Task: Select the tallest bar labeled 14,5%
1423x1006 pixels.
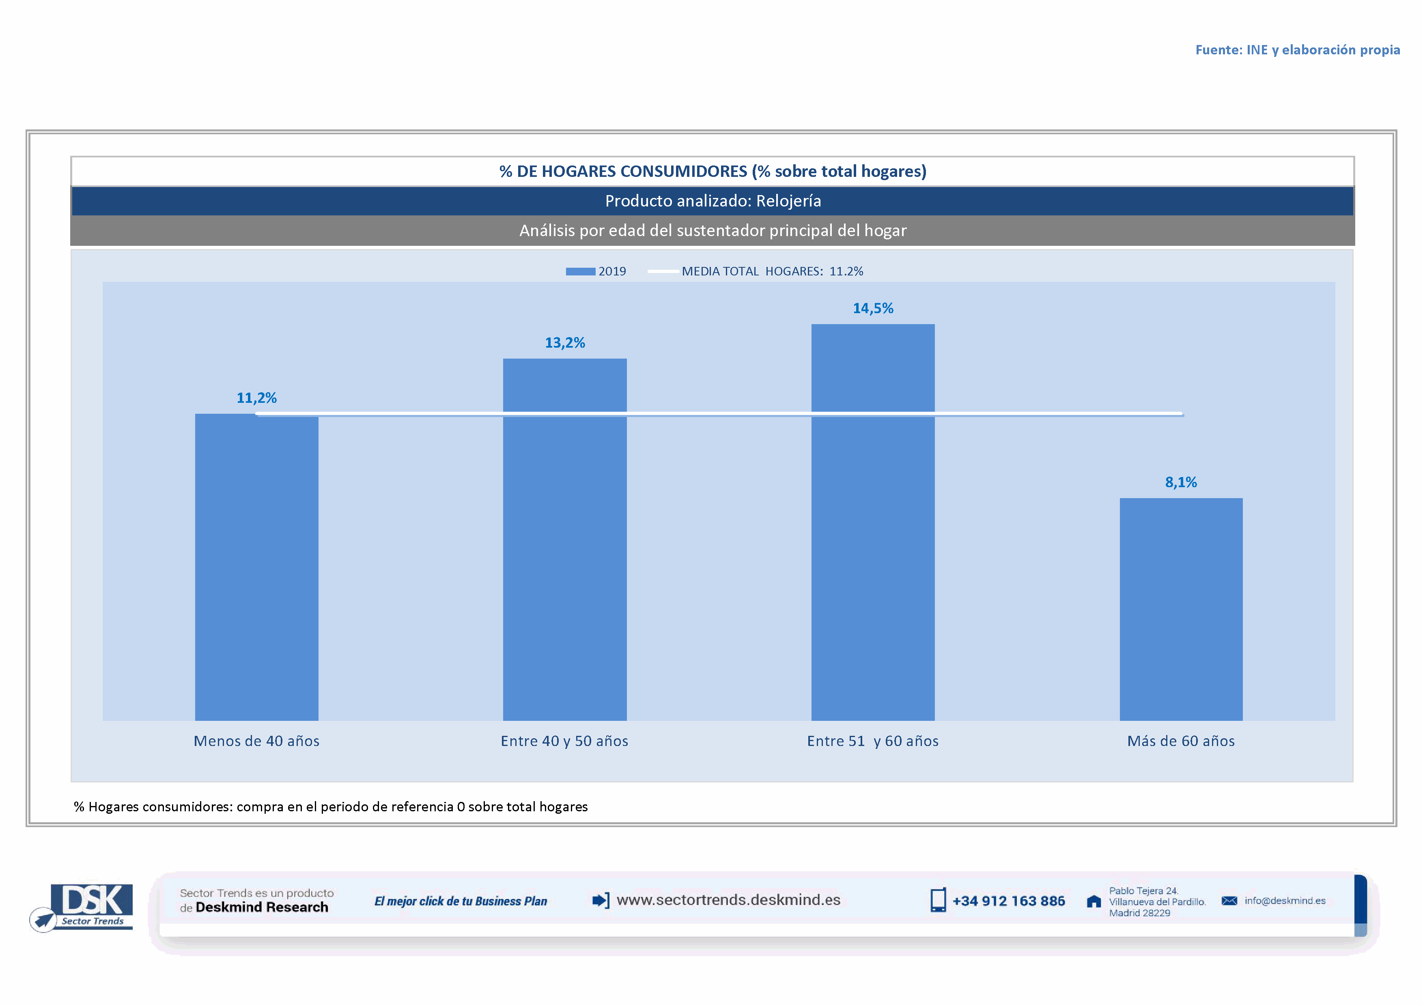Action: pos(873,522)
